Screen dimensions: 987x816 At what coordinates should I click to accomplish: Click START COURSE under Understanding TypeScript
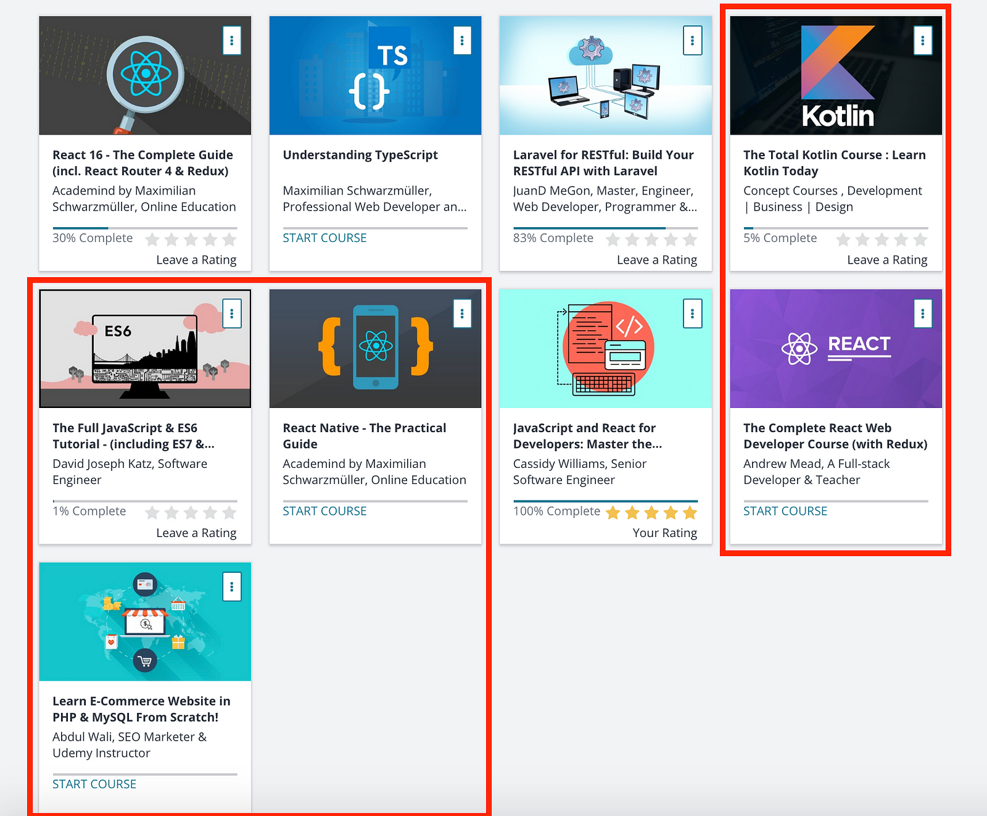pyautogui.click(x=324, y=238)
